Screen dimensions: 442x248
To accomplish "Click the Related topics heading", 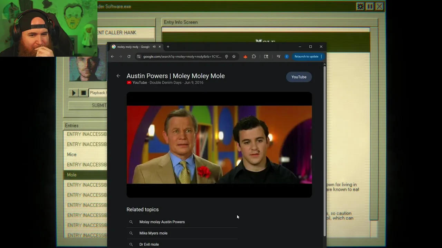I will 143,209.
